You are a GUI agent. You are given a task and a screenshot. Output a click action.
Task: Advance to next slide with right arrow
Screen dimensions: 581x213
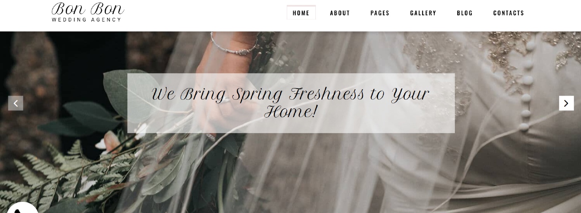pyautogui.click(x=566, y=103)
